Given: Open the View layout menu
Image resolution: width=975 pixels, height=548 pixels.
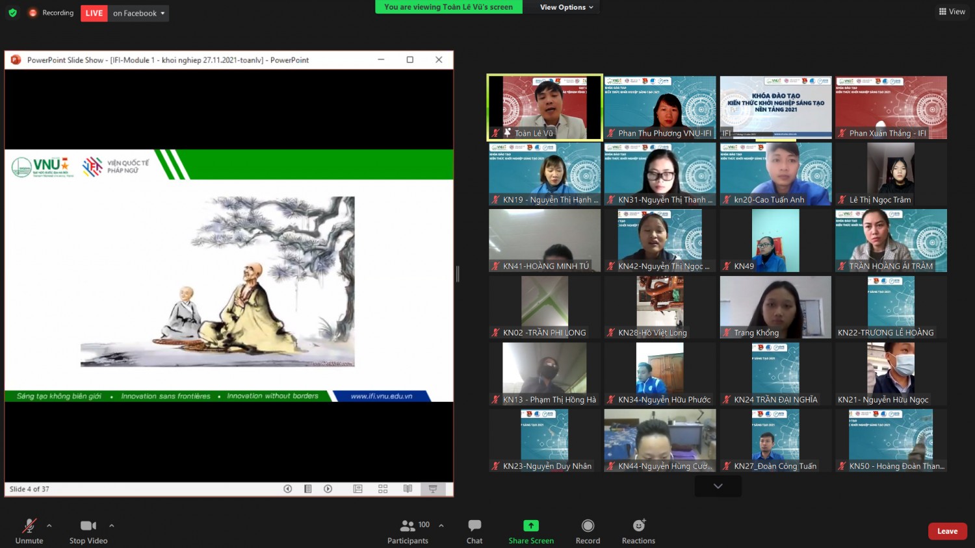Looking at the screenshot, I should pos(952,11).
